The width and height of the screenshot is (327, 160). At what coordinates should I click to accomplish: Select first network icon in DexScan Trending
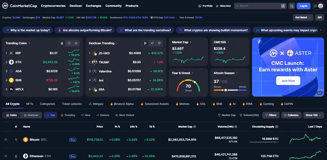(145, 43)
